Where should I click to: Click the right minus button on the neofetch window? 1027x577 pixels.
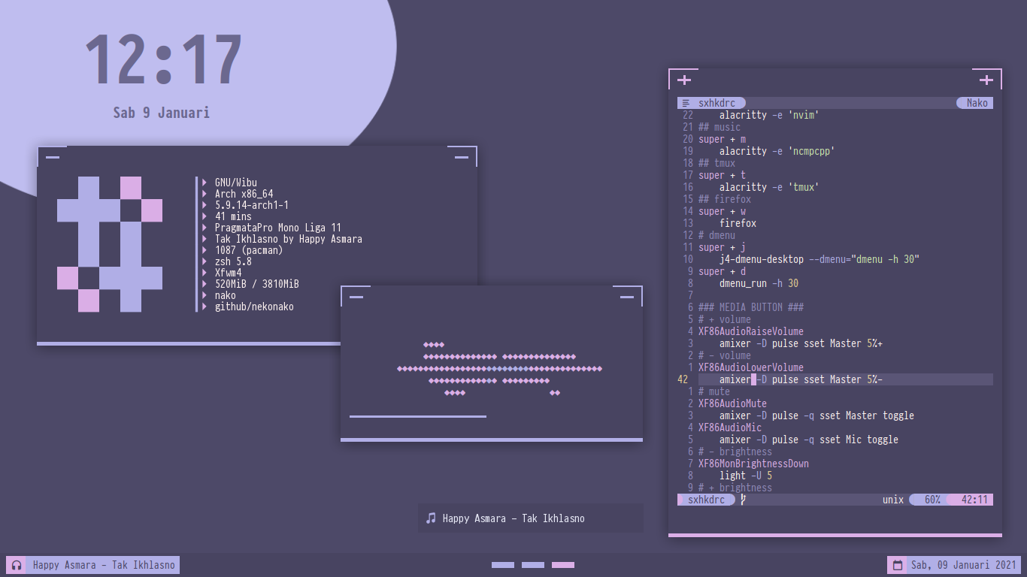tap(462, 157)
